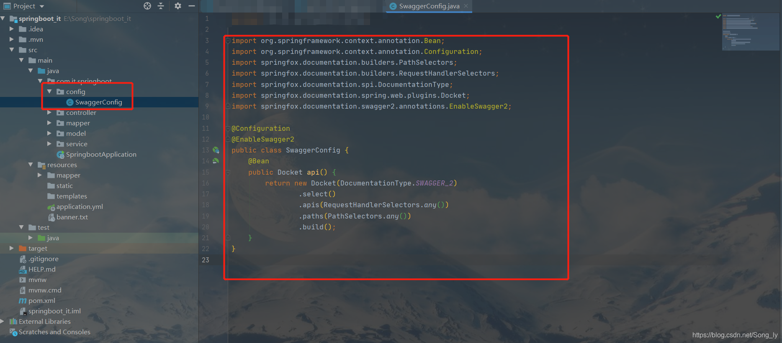This screenshot has width=782, height=343.
Task: Click the SpringbootApplication class icon
Action: tap(61, 155)
